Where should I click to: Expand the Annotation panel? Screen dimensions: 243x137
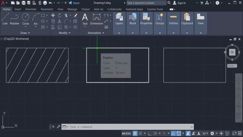(96, 33)
